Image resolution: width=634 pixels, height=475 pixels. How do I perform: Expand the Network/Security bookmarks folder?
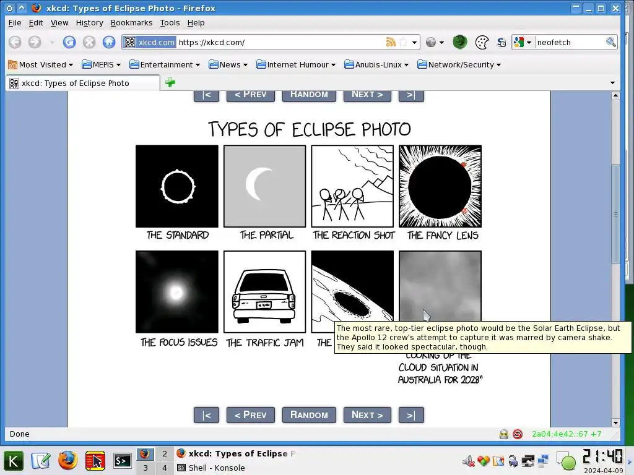pos(459,64)
